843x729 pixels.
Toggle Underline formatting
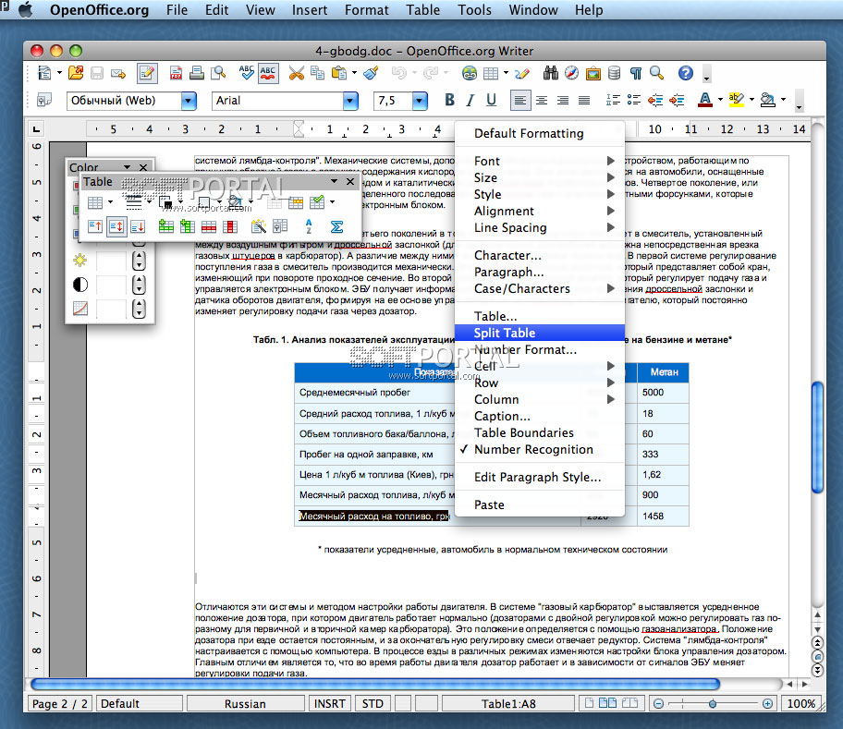point(491,100)
